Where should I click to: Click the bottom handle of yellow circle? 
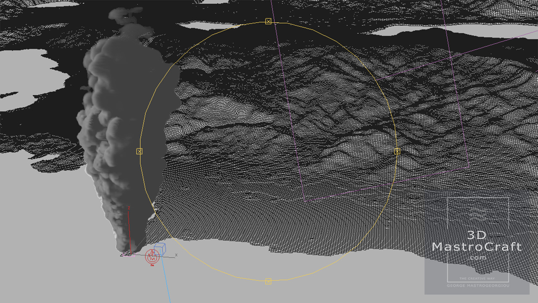[x=268, y=281]
